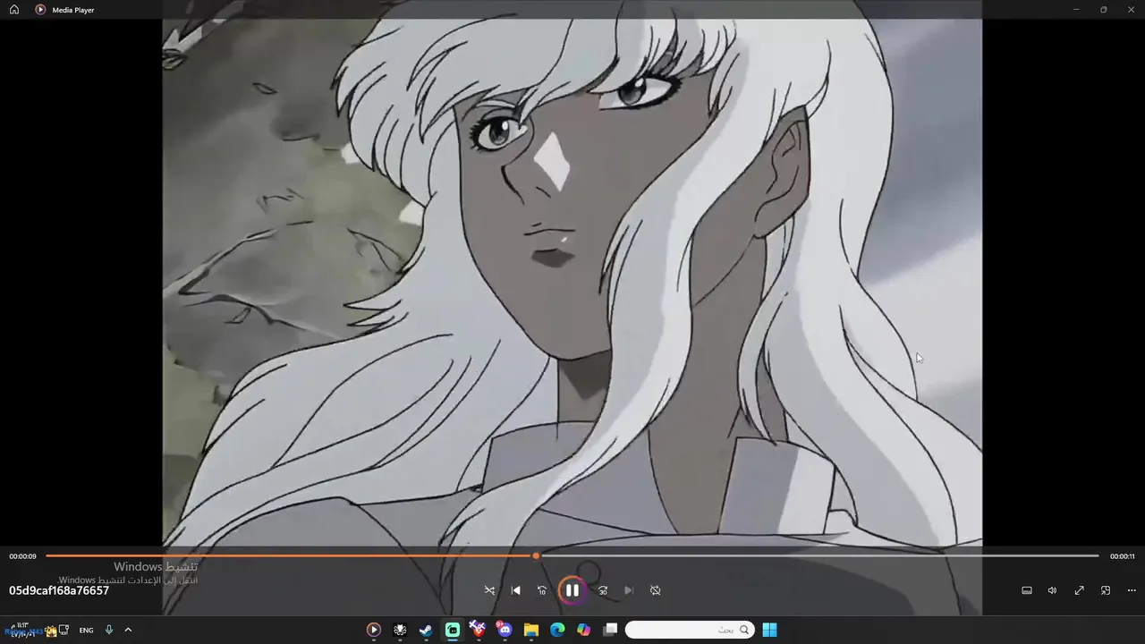The image size is (1145, 644).
Task: Click the video title 05d9caf168a76657
Action: (59, 590)
